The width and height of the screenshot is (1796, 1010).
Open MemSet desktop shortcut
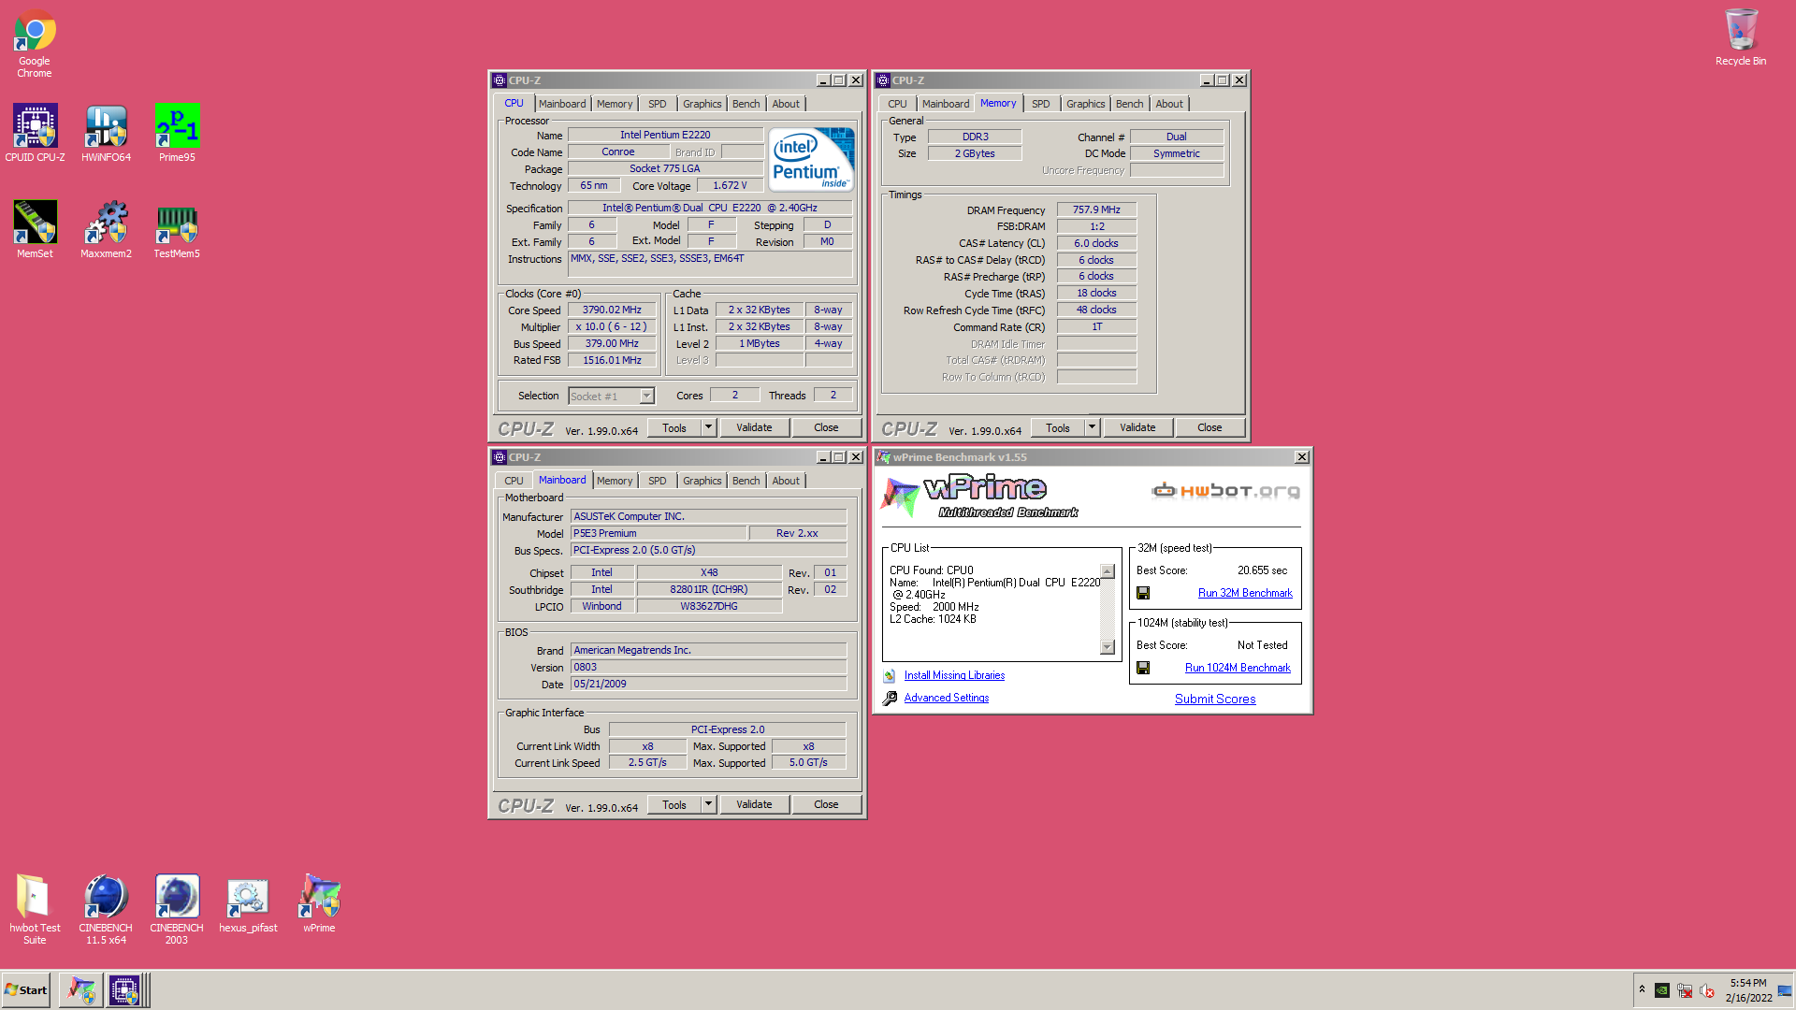(35, 229)
